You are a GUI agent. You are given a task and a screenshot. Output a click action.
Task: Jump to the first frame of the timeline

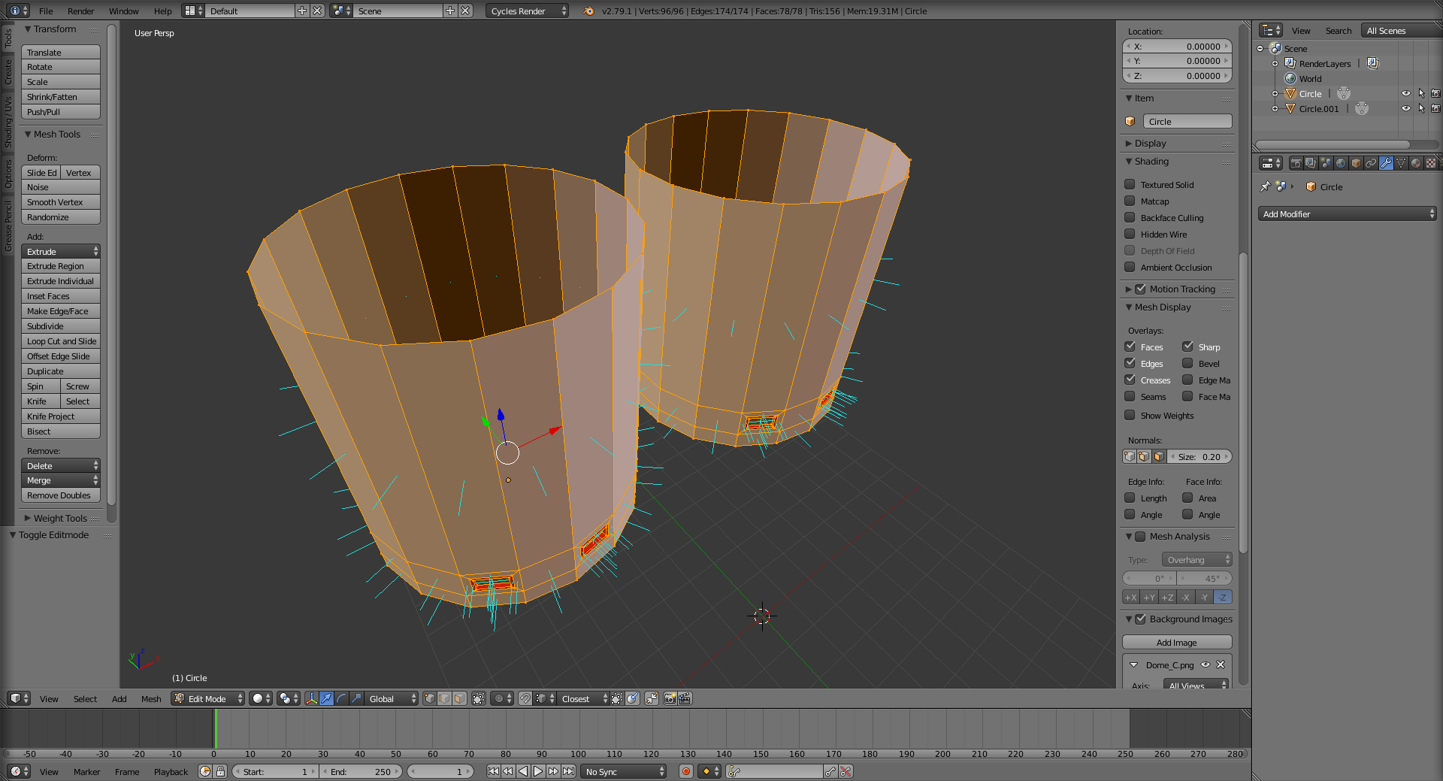coord(493,771)
